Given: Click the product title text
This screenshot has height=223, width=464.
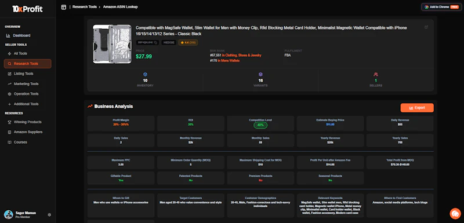Looking at the screenshot, I should click(x=271, y=31).
